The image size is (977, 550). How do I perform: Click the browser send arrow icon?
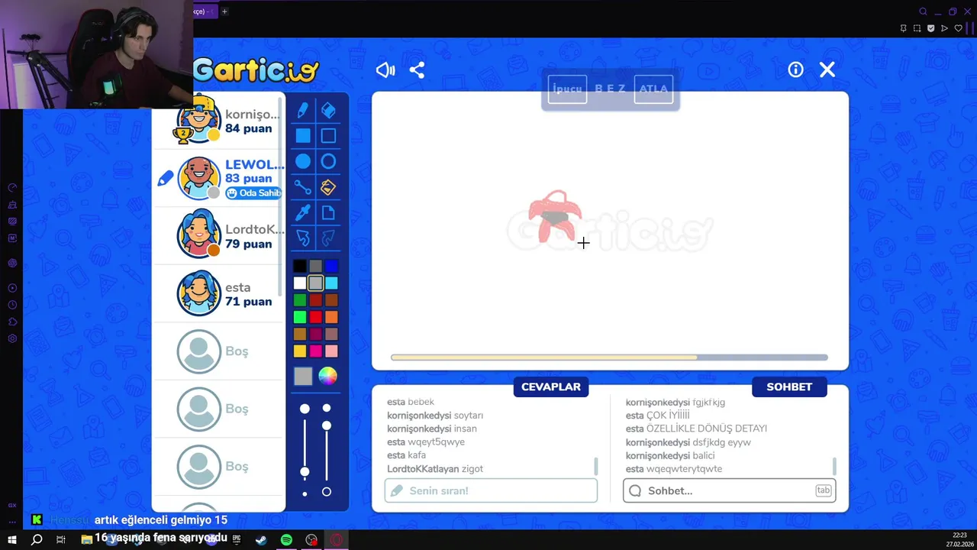coord(944,28)
